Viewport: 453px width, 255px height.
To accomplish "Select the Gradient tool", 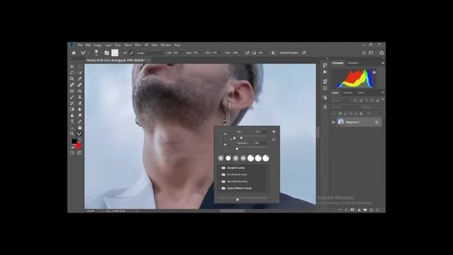I will [x=72, y=109].
